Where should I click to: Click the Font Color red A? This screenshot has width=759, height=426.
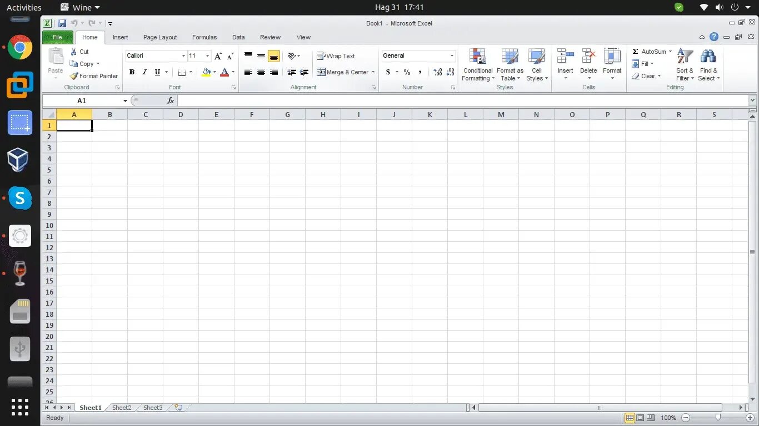(224, 72)
